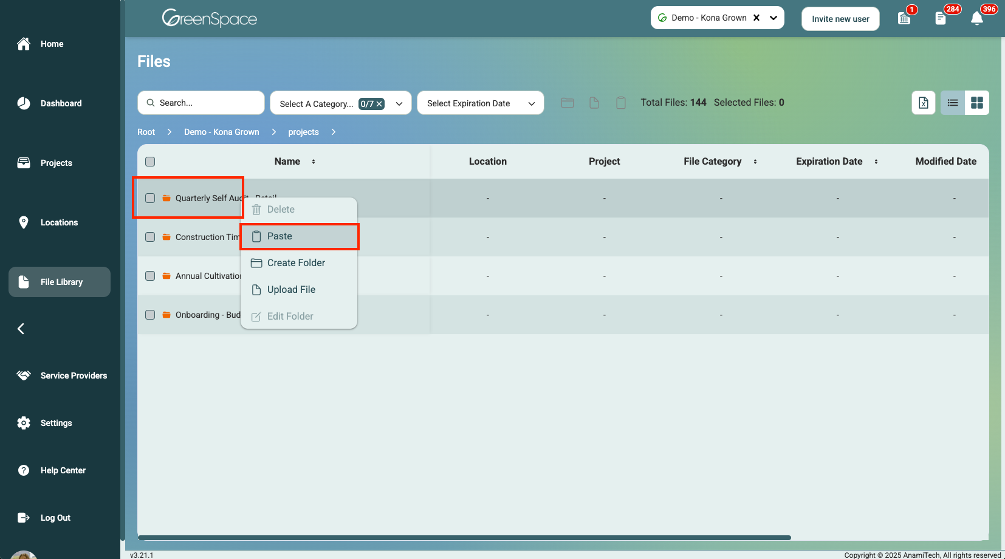Click the Location column header
The image size is (1005, 559).
point(488,162)
